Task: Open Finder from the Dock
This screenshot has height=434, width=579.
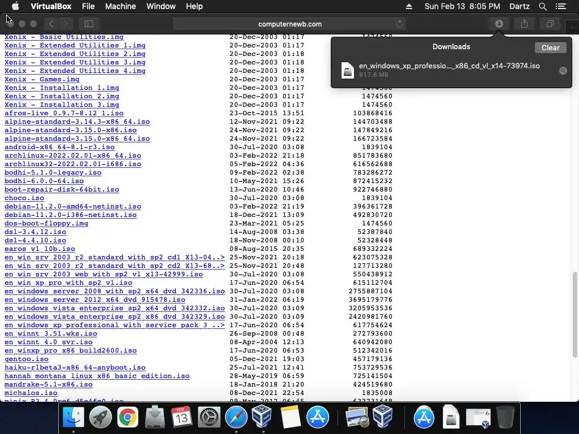Action: pyautogui.click(x=74, y=418)
